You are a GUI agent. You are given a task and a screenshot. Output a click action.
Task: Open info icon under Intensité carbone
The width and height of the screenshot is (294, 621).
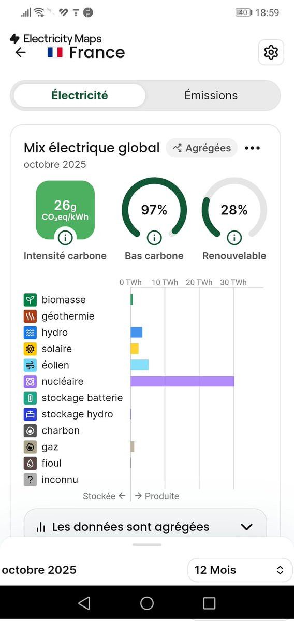(x=65, y=238)
